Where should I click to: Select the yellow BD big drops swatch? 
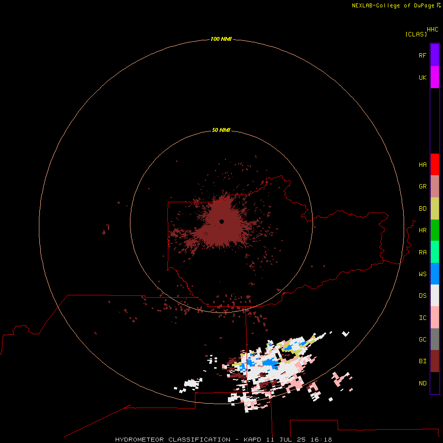tap(435, 209)
